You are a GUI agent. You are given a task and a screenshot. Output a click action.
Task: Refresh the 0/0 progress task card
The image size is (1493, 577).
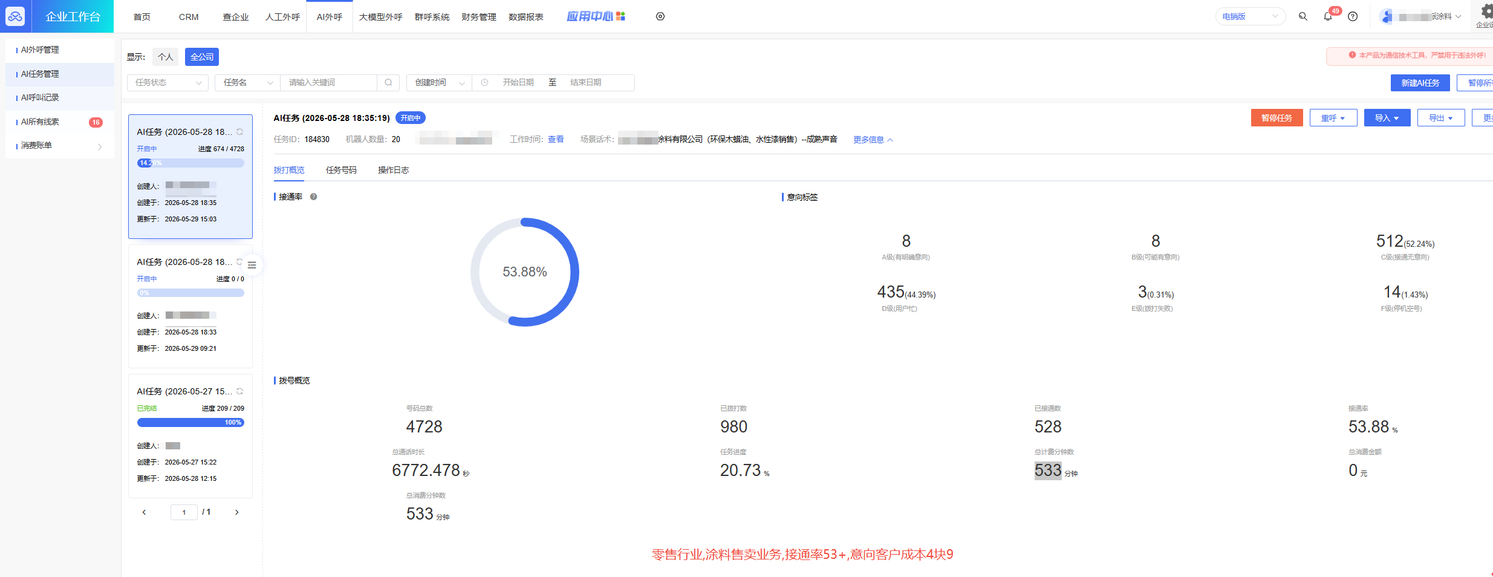click(240, 262)
